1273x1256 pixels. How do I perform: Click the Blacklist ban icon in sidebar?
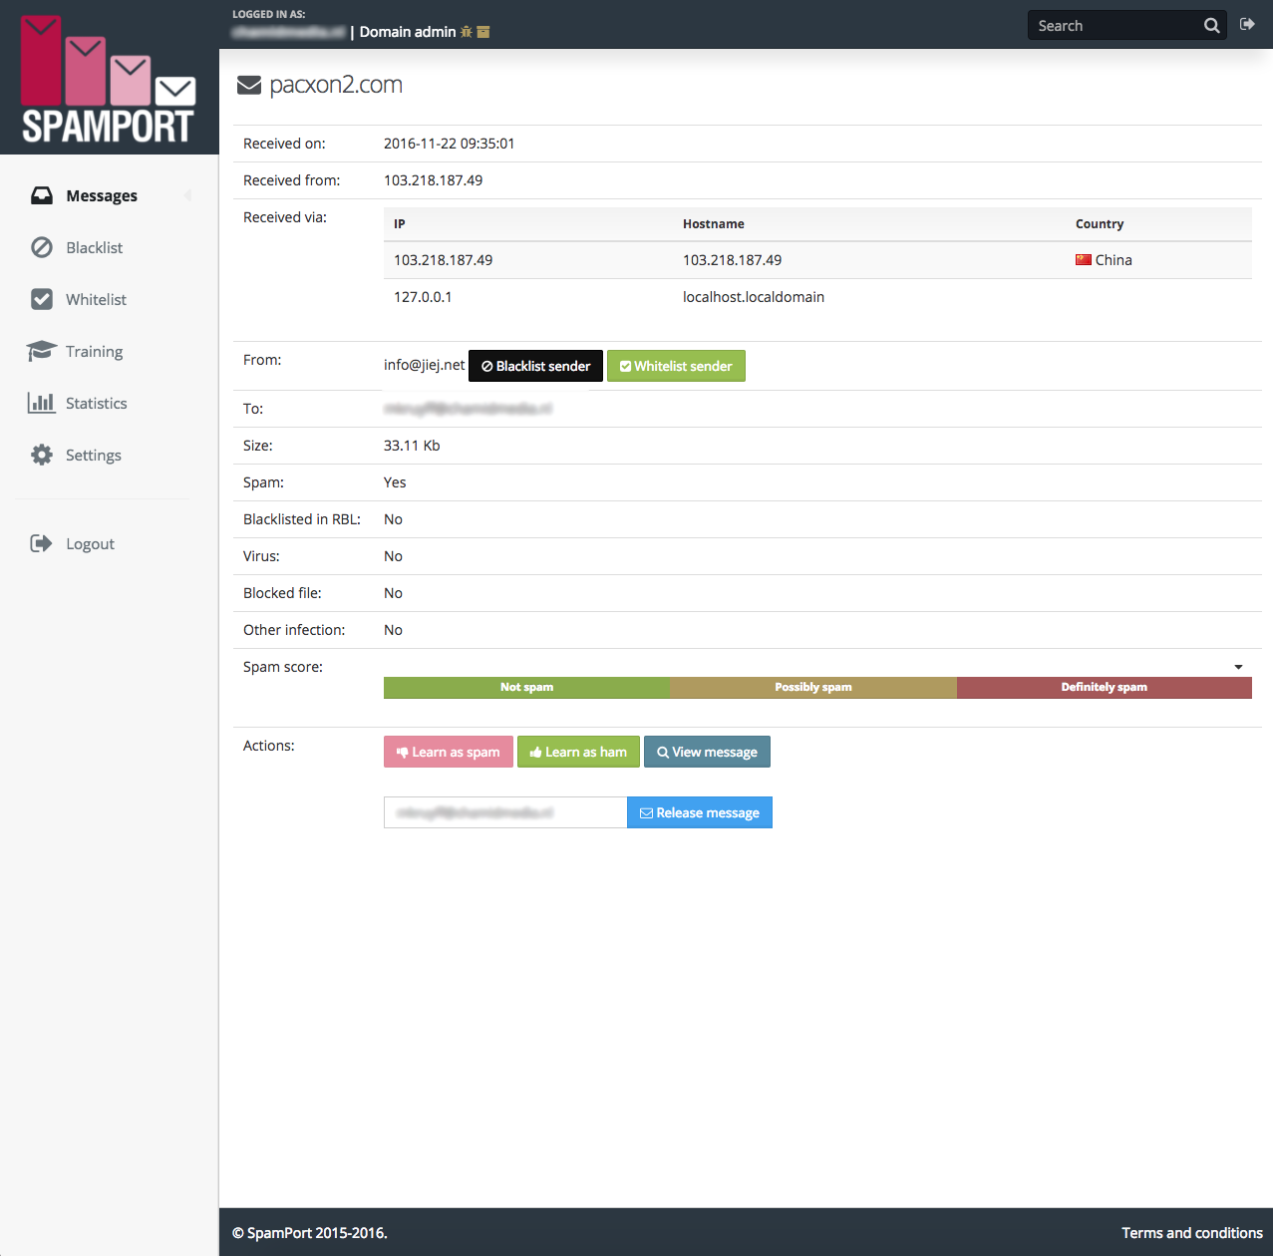[42, 247]
